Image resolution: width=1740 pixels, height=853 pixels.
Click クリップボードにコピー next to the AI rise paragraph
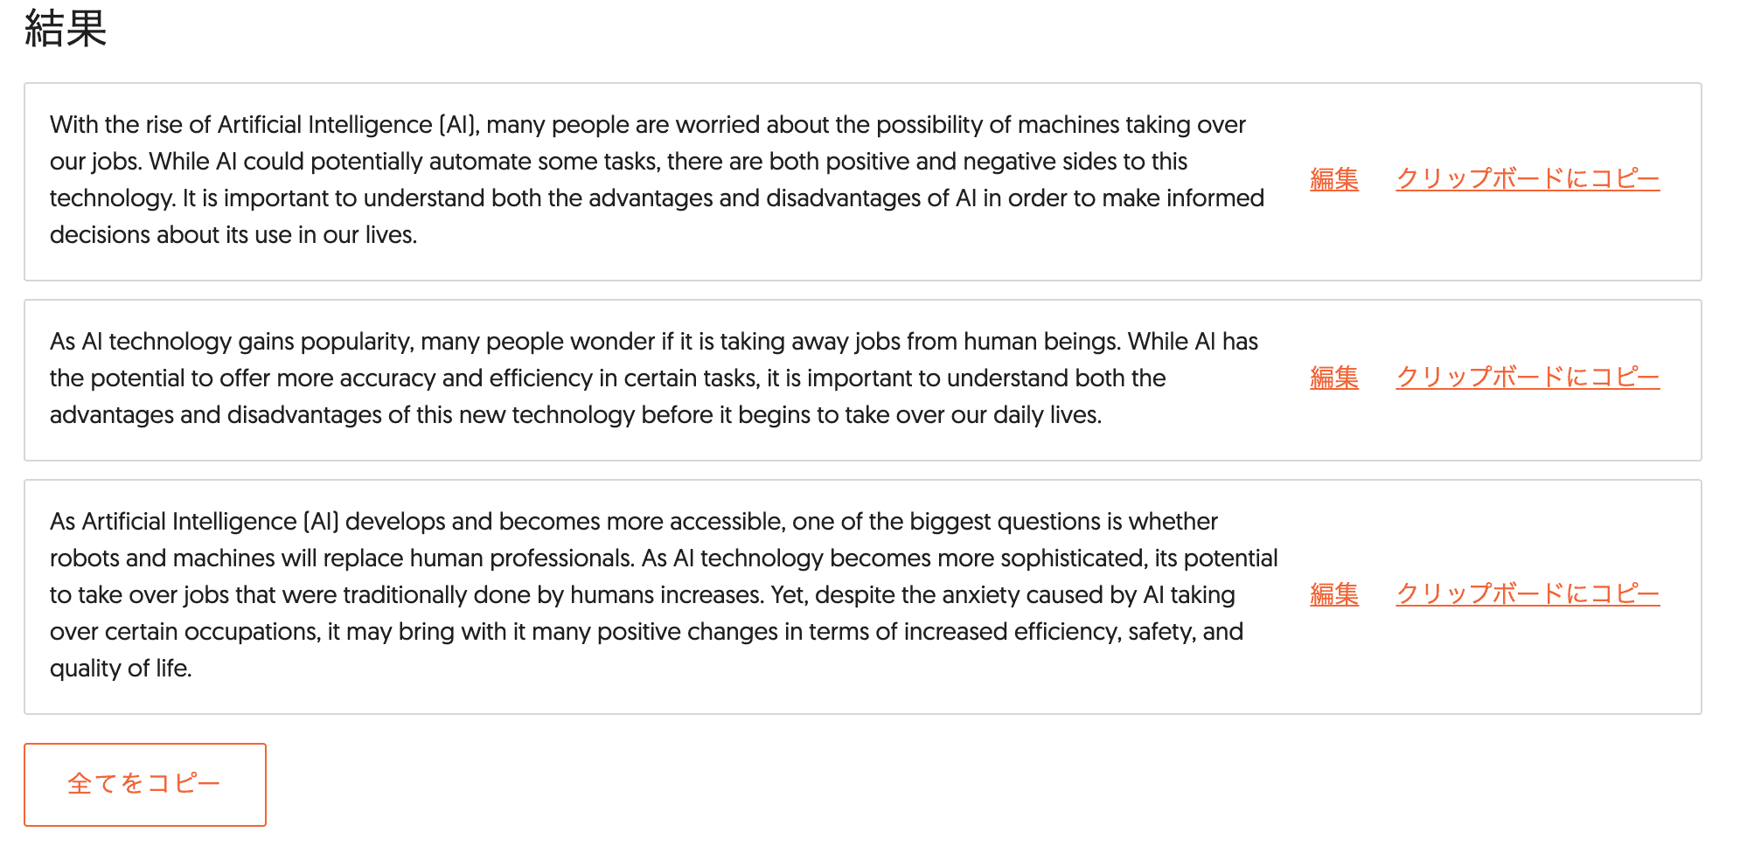click(x=1528, y=179)
